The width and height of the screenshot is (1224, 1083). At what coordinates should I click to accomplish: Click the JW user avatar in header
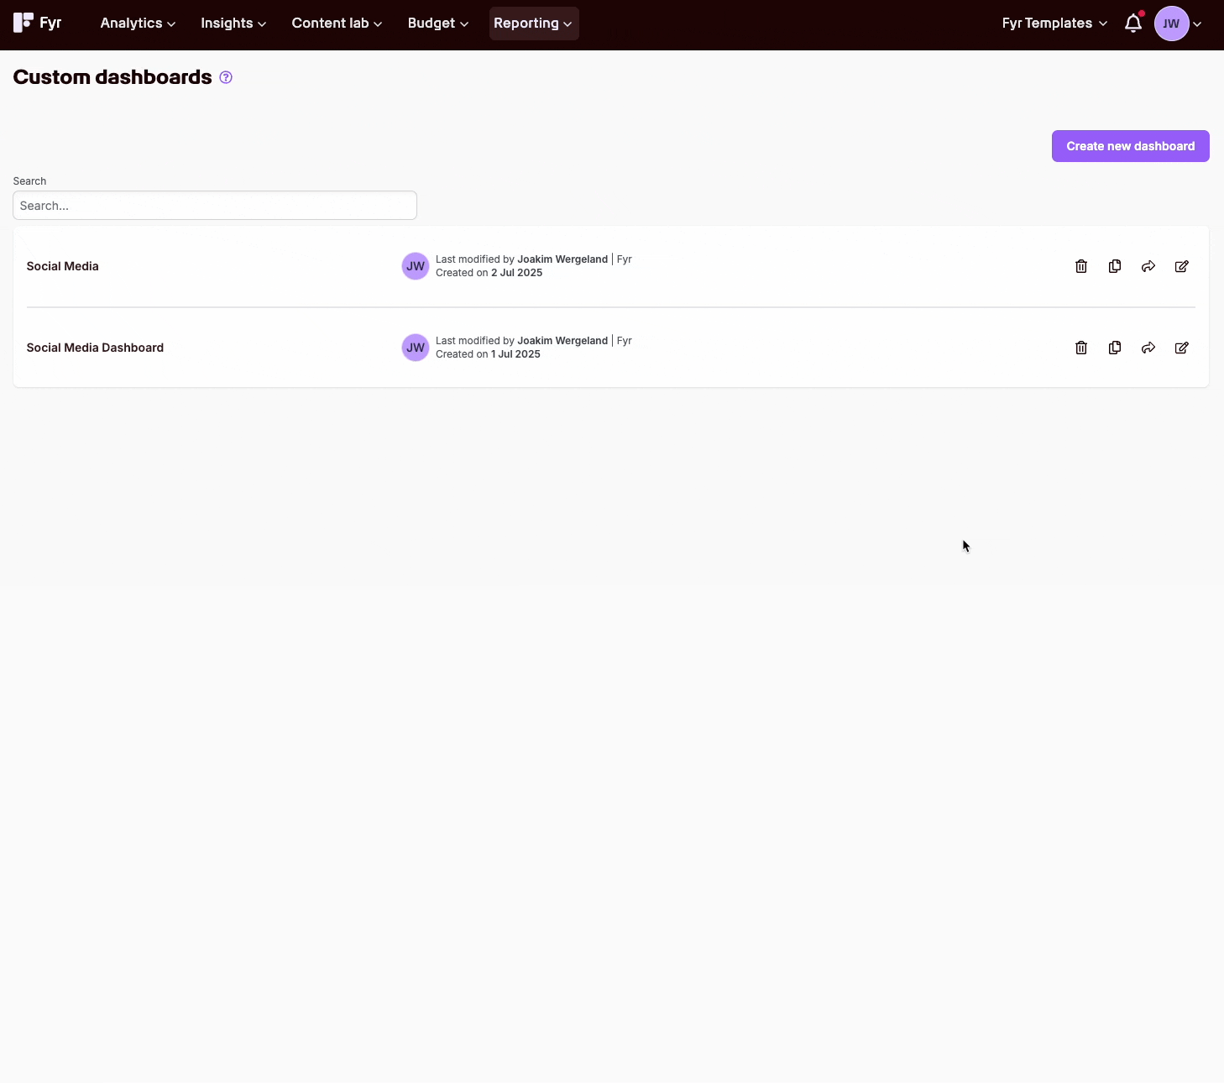pos(1171,24)
